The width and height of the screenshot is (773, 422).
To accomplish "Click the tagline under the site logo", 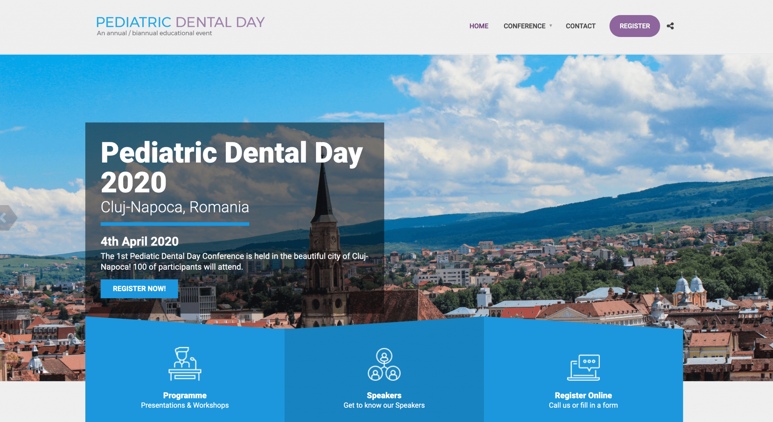I will [154, 33].
